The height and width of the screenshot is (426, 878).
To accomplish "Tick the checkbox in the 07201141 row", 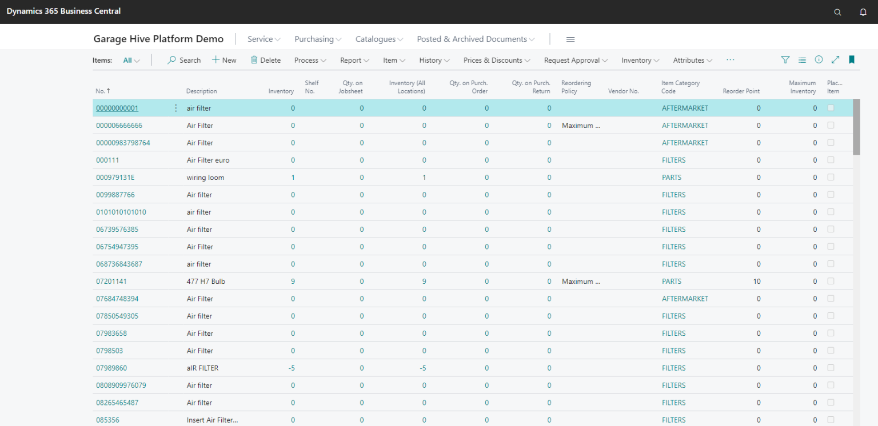I will coord(831,281).
